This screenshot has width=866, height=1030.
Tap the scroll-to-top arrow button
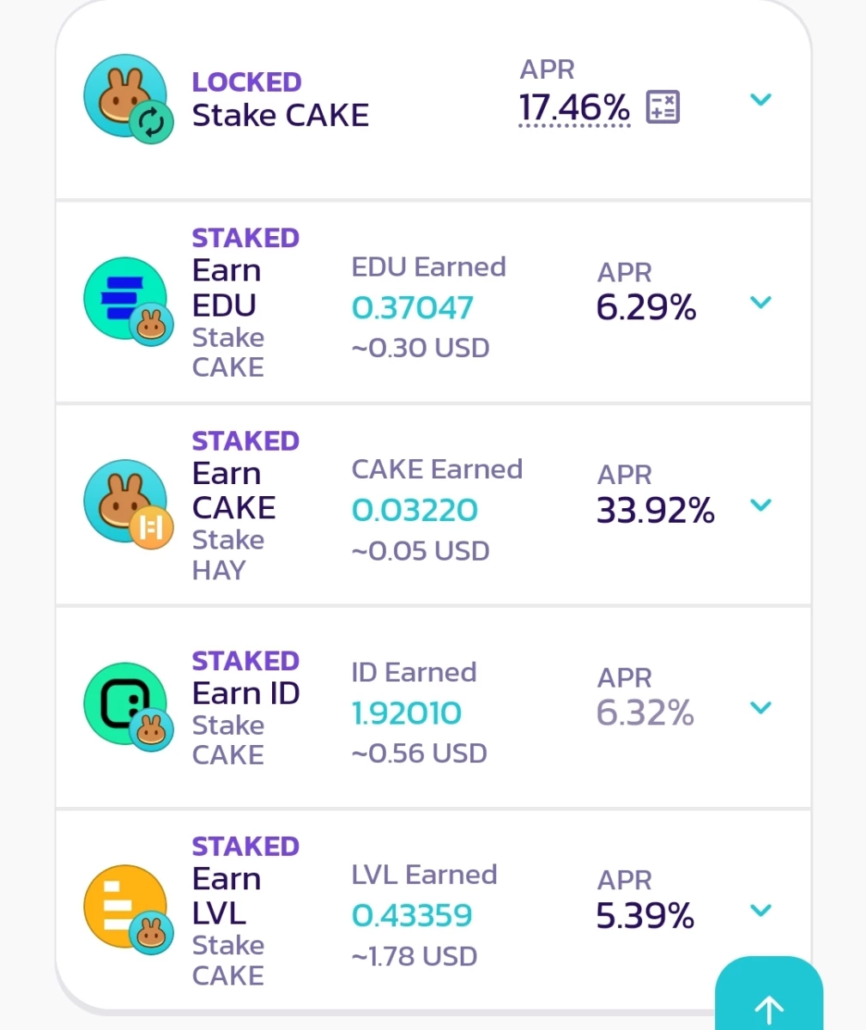769,995
